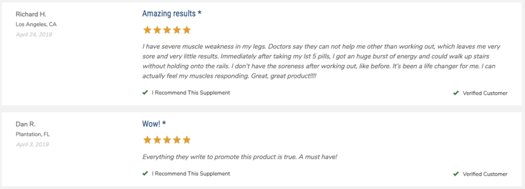Click the first star in Amazing results rating
This screenshot has width=525, height=189.
147,30
